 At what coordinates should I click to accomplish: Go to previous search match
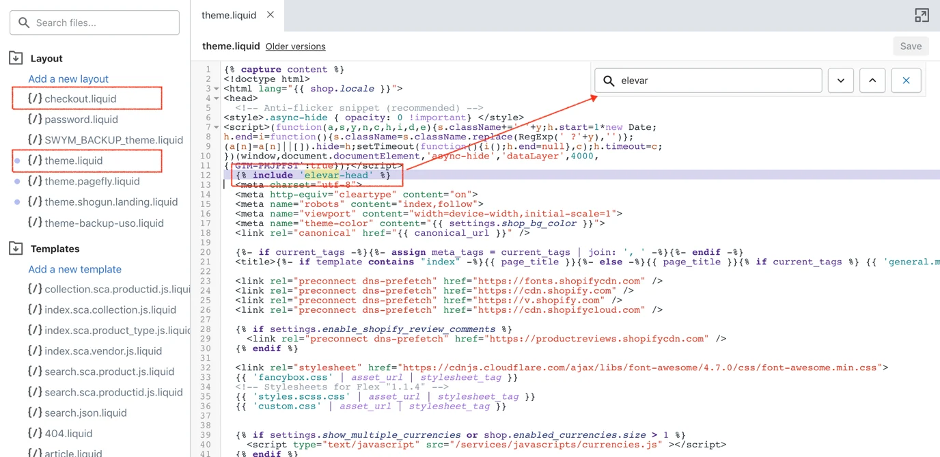(x=872, y=81)
